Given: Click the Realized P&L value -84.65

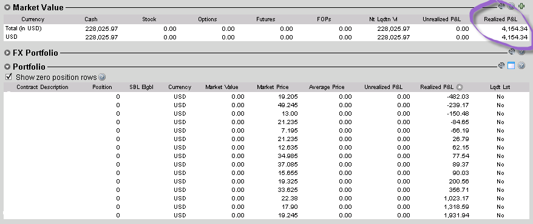Looking at the screenshot, I should pos(460,122).
